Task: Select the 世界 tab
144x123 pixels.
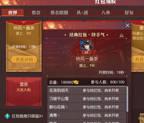Action: pyautogui.click(x=13, y=12)
